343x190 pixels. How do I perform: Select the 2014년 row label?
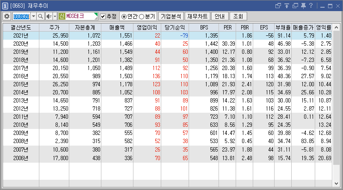coord(21,92)
